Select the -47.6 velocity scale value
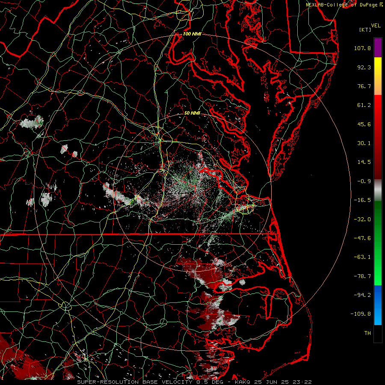The width and height of the screenshot is (385, 385). pos(362,238)
